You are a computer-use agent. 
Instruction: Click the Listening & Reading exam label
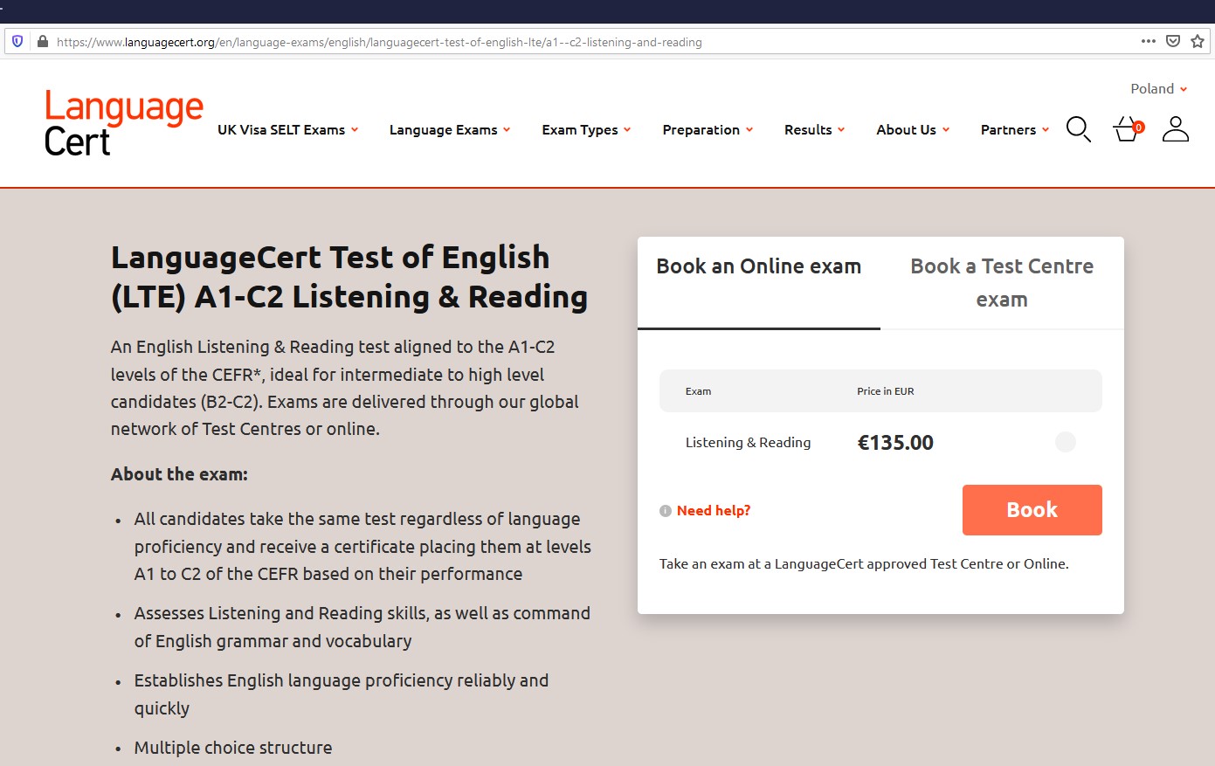click(748, 443)
